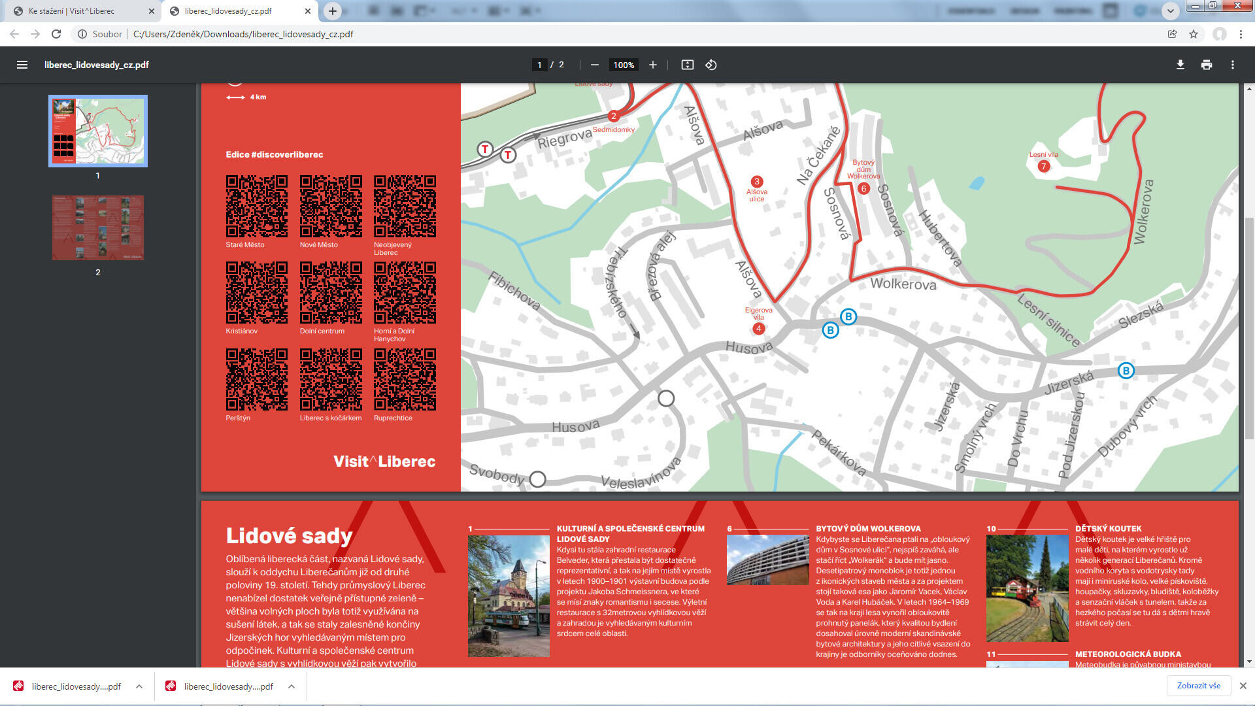
Task: Click the Ruprechtice QR code
Action: click(405, 379)
